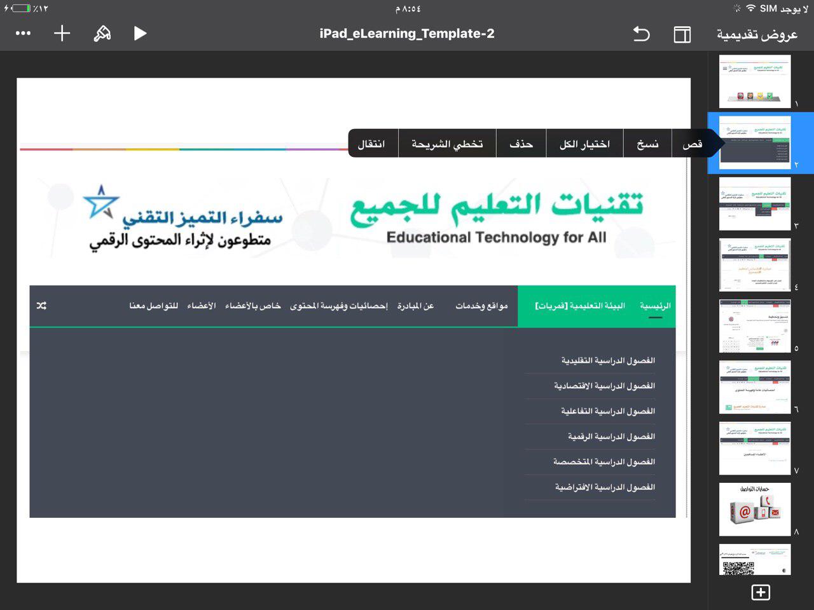Go back to عروض تقديمية presentations
Viewport: 814px width, 610px height.
click(x=757, y=34)
